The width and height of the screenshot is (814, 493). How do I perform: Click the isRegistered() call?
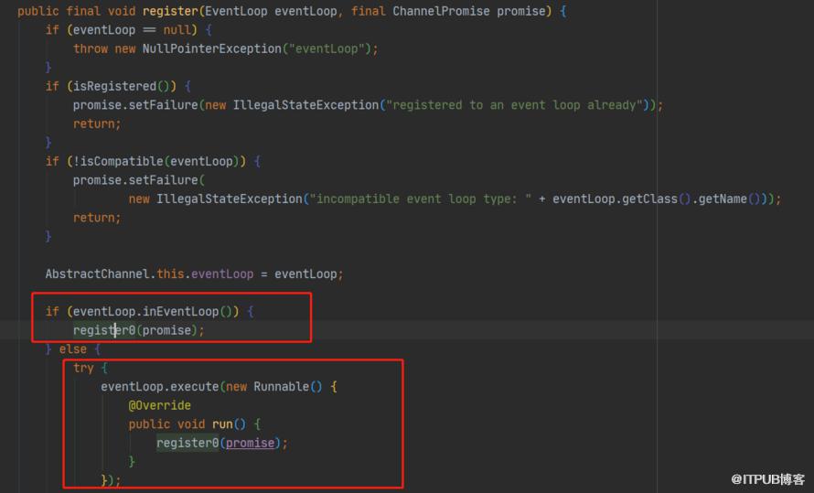(121, 86)
